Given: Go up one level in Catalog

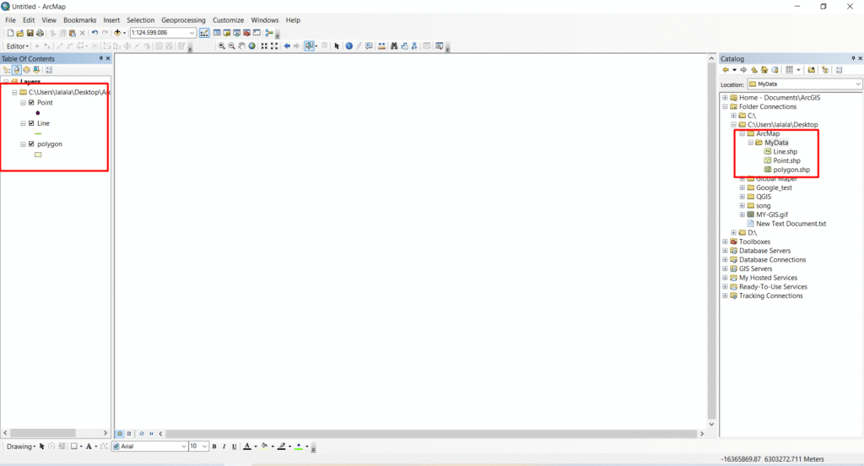Looking at the screenshot, I should (x=753, y=70).
